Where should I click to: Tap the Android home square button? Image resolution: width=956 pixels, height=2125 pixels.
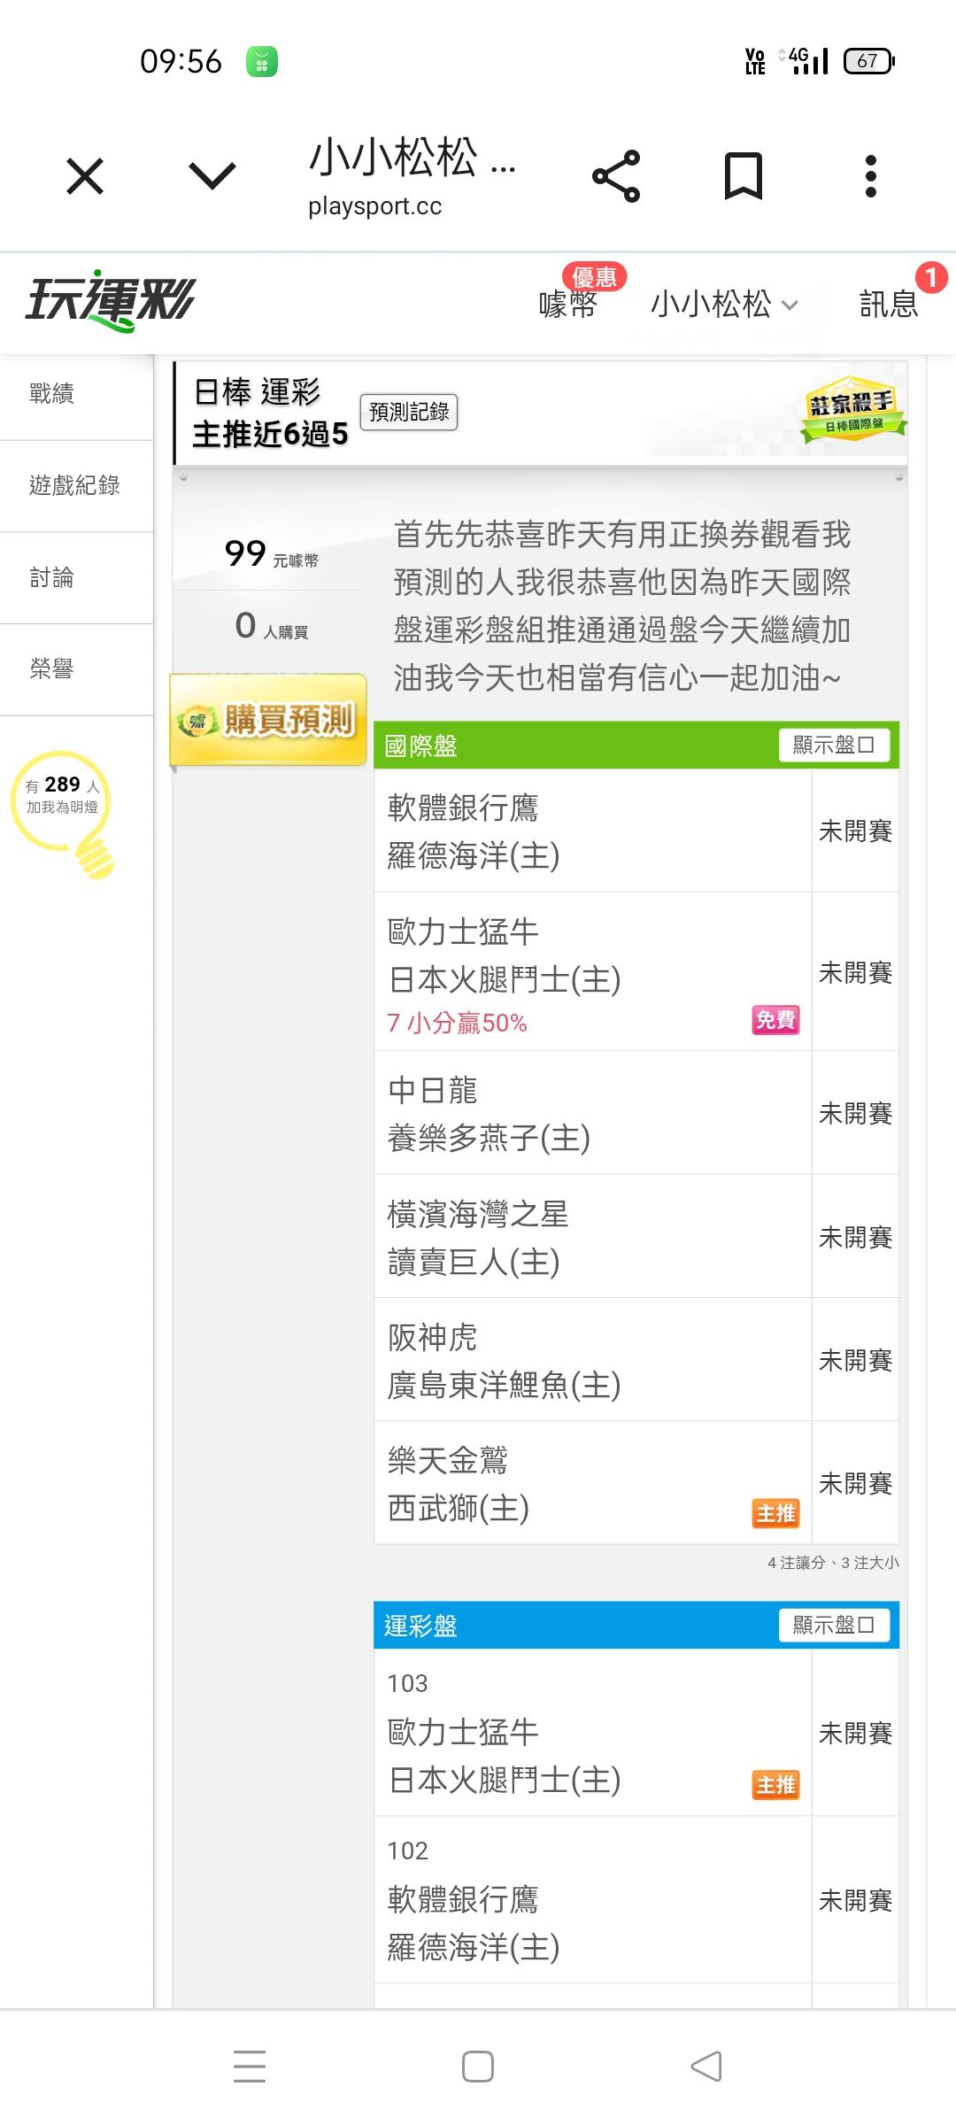coord(478,2067)
